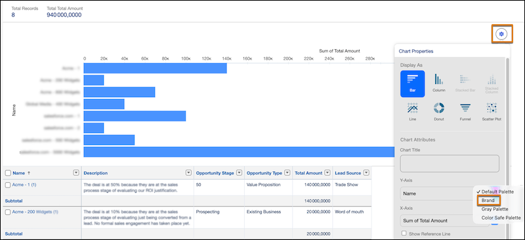Click the Total Records value 8
525x240 pixels.
point(13,14)
